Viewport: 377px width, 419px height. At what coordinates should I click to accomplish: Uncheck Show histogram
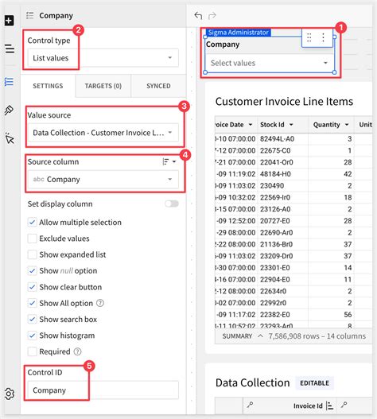point(33,336)
